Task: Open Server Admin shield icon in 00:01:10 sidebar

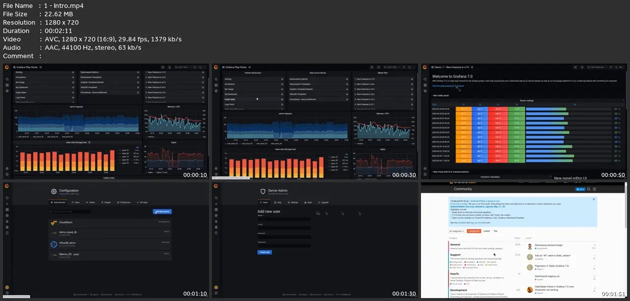Action: click(7, 233)
